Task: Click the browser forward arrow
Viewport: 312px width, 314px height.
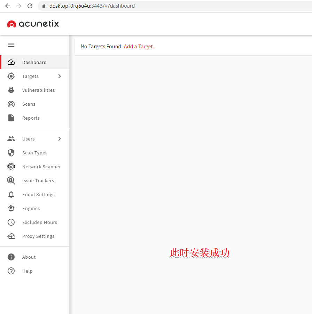Action: coord(19,6)
